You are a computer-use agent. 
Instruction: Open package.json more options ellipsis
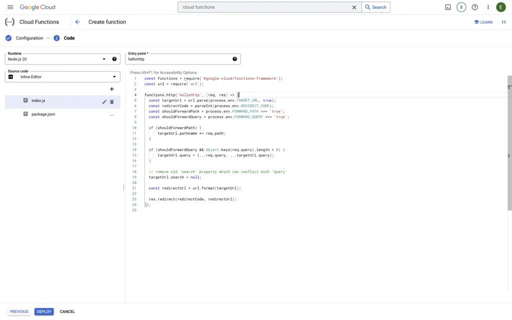(111, 114)
